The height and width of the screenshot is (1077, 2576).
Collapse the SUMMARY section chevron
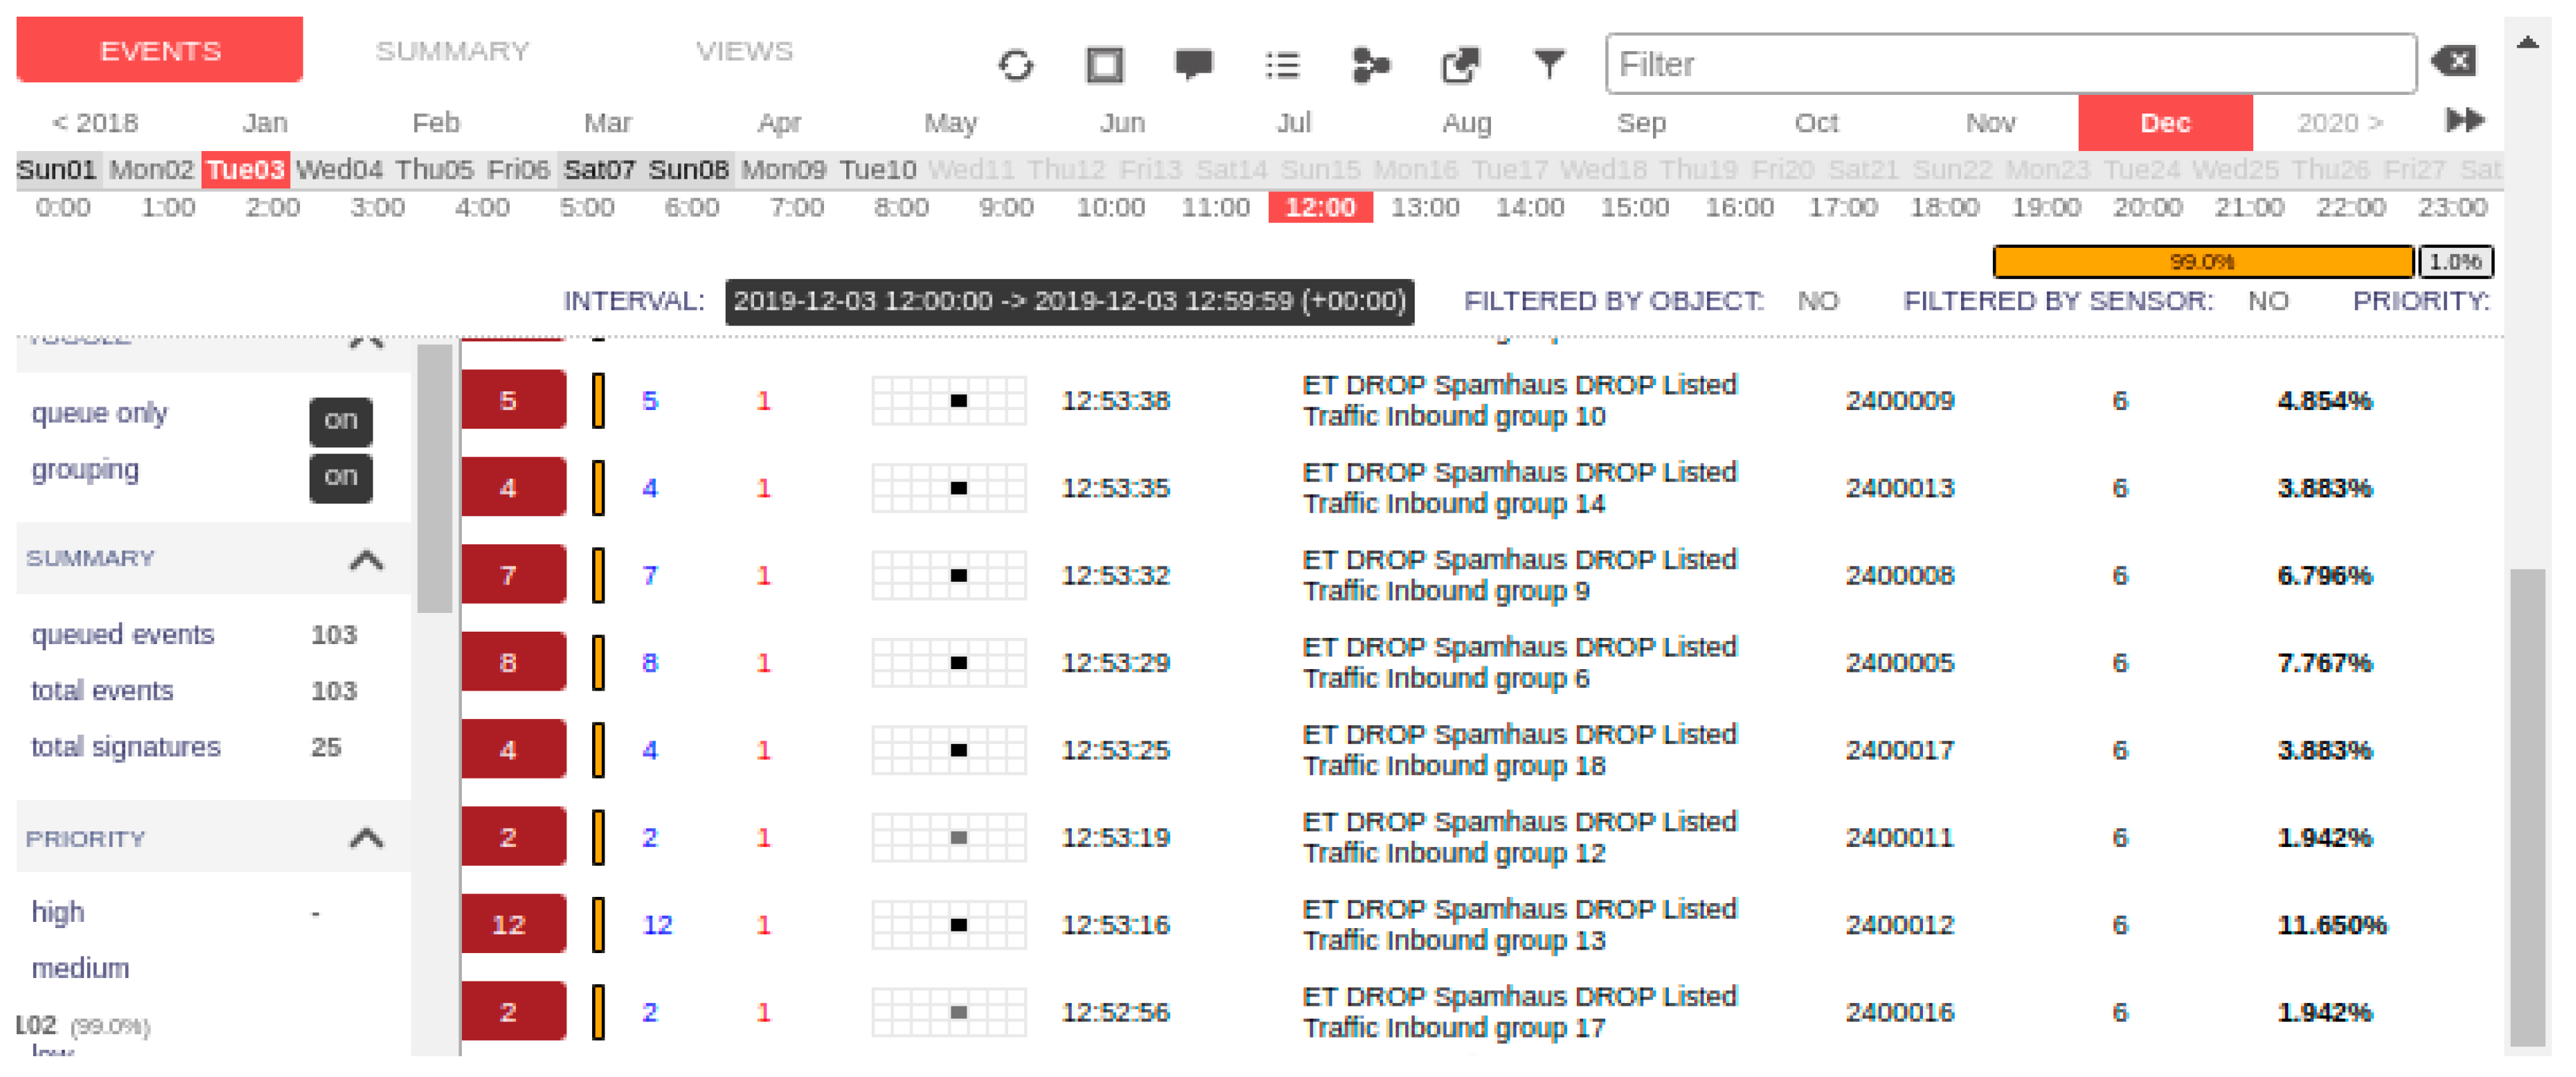coord(366,560)
